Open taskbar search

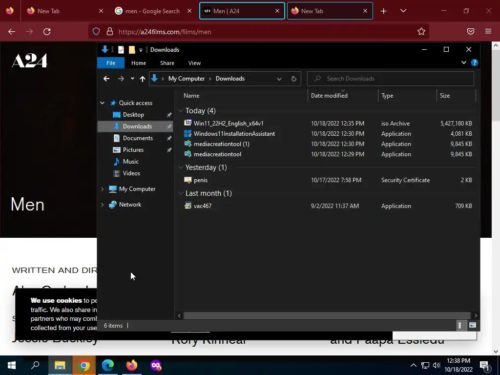(x=35, y=365)
